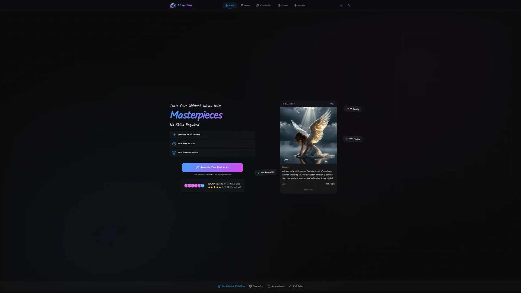Click the AI Gallery brand text

pyautogui.click(x=185, y=5)
